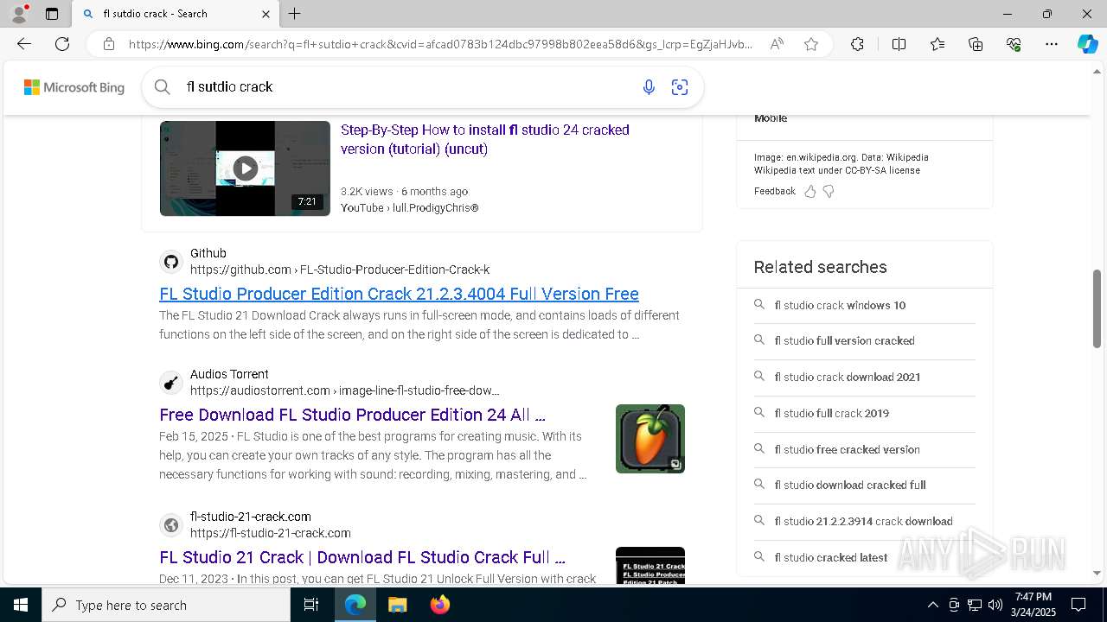Click the Bing search text box
Screen dimensions: 1107x622
pos(406,86)
